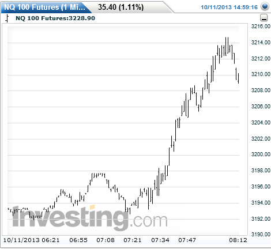Select the 07:21 time axis label
The width and height of the screenshot is (271, 249).
(x=133, y=240)
